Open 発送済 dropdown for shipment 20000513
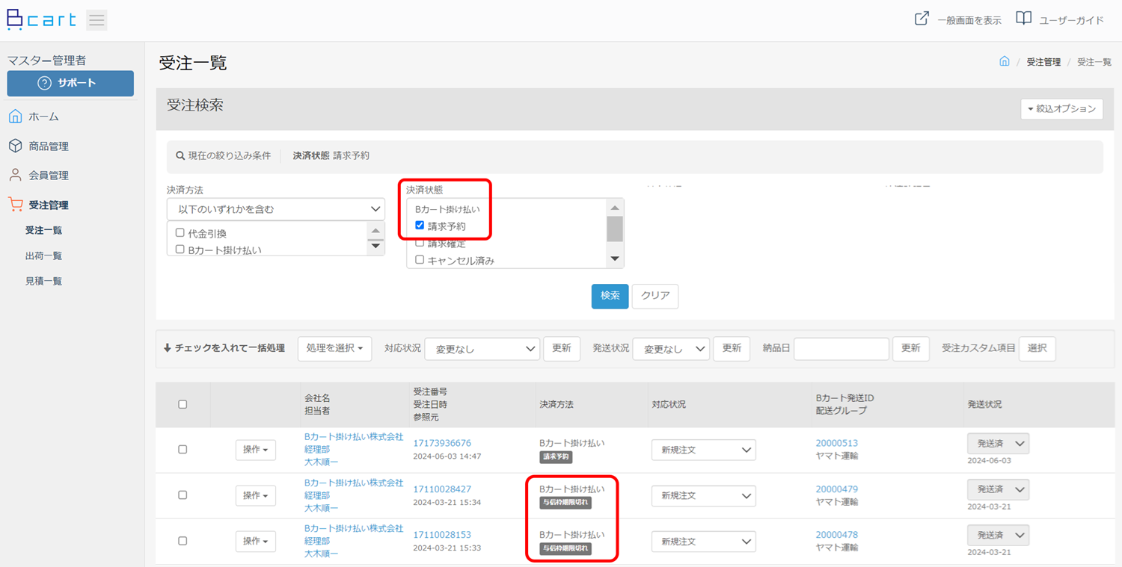1122x567 pixels. [x=998, y=444]
